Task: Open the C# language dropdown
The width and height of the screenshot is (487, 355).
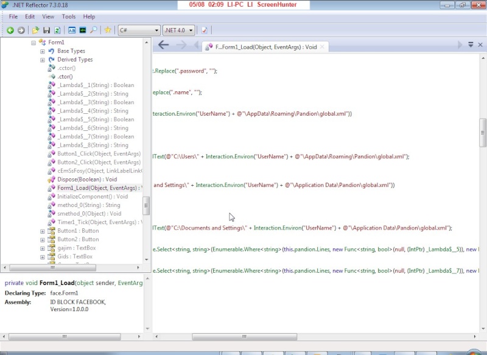Action: coord(139,30)
